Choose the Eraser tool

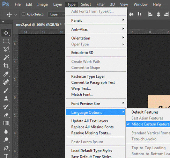pyautogui.click(x=6, y=115)
